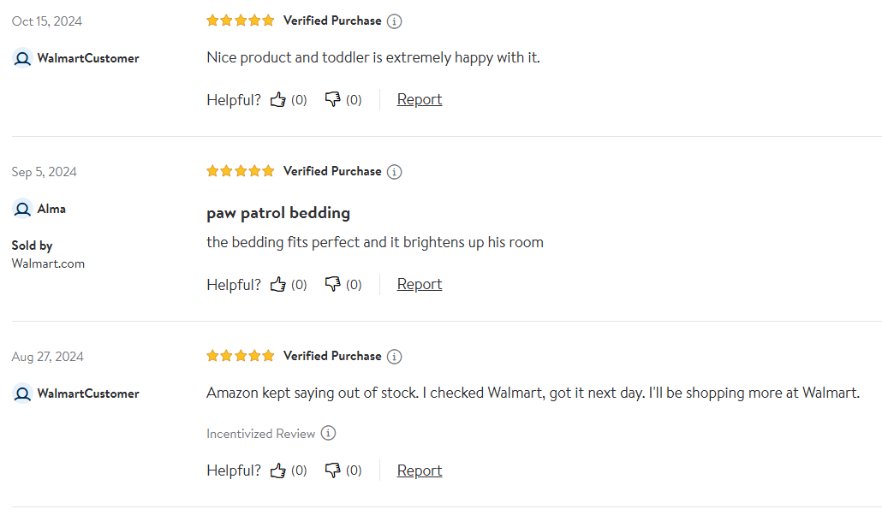Dislike the Oct 15 toddler review
The width and height of the screenshot is (882, 509).
(332, 99)
